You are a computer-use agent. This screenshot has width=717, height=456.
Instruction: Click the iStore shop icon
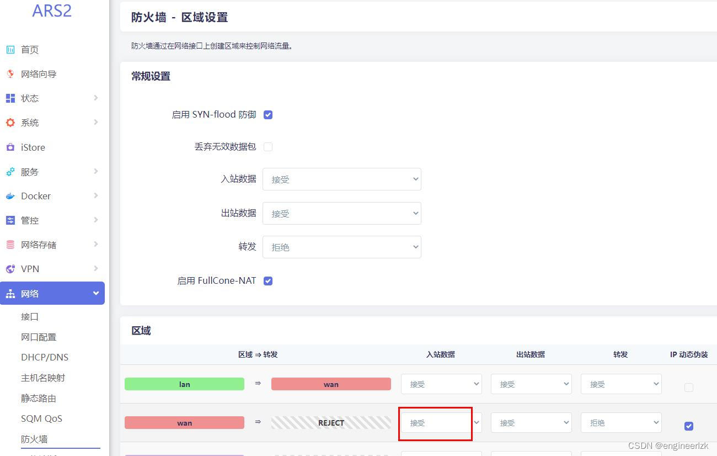click(10, 147)
